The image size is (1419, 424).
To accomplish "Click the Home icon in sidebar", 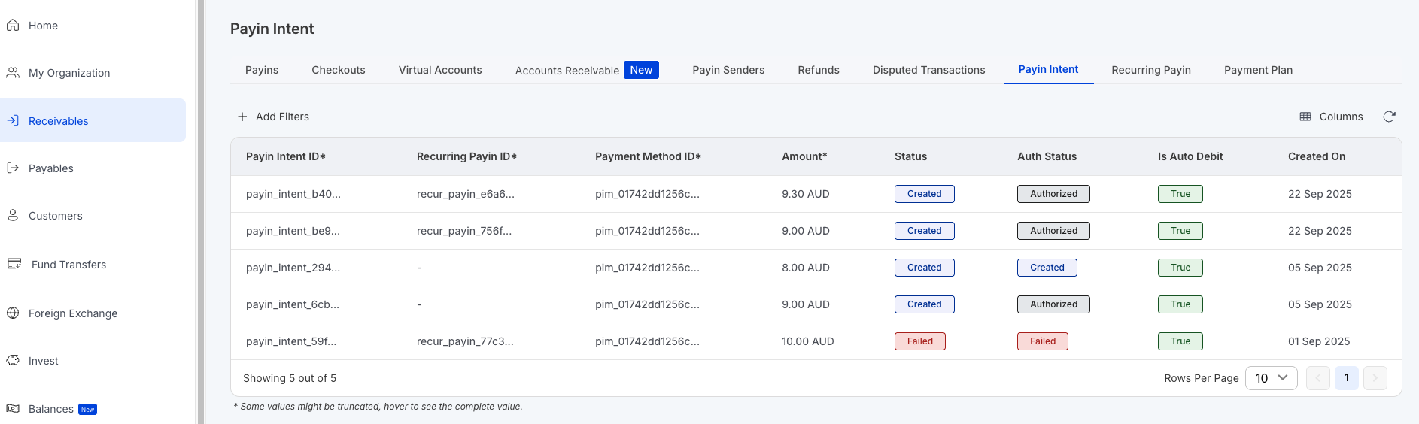I will (x=13, y=25).
